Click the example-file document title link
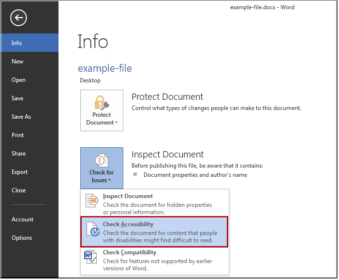 click(104, 68)
